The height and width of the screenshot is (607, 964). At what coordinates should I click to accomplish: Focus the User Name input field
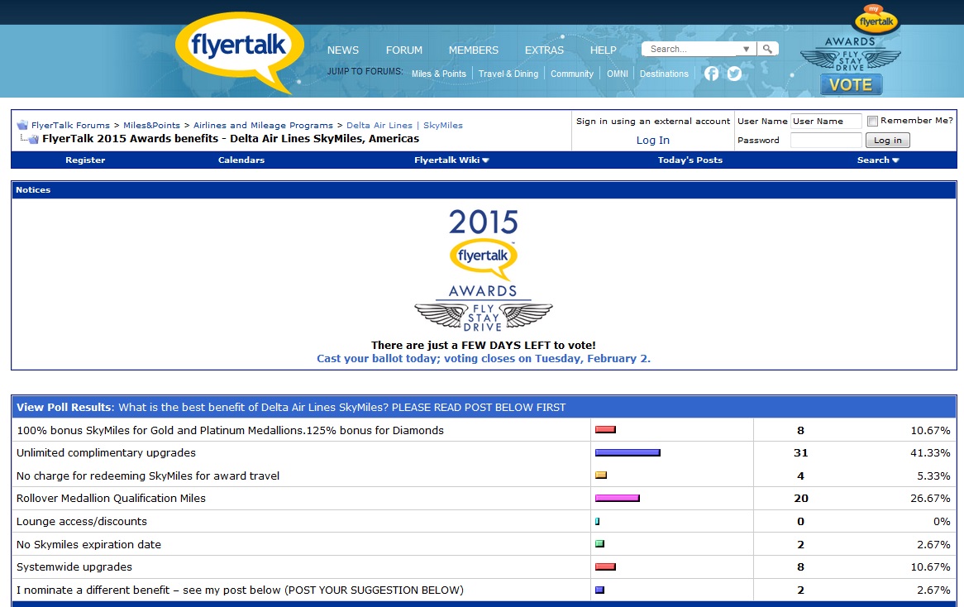825,122
